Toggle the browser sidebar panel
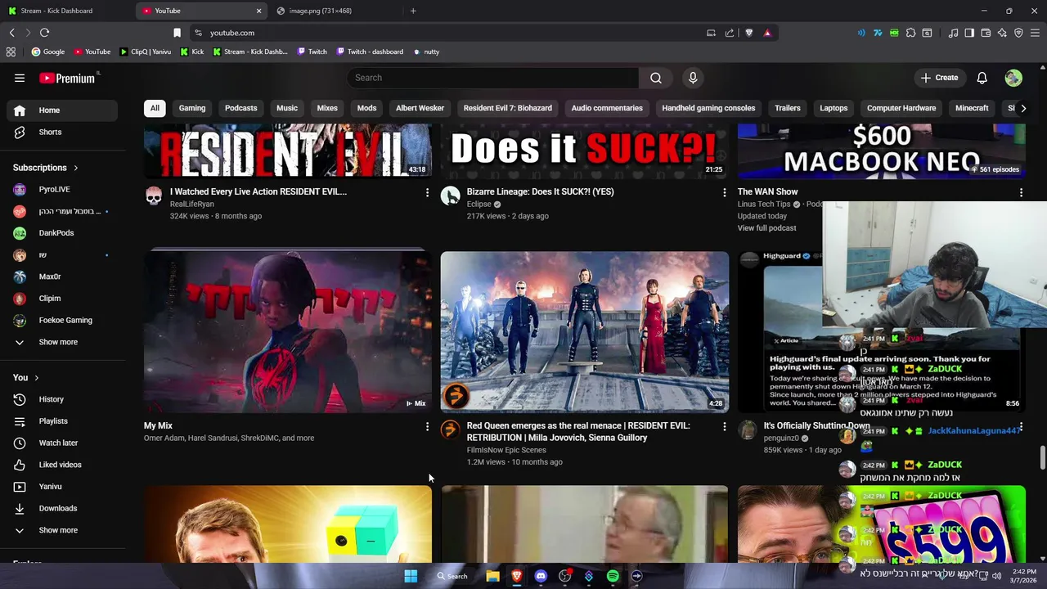This screenshot has width=1047, height=589. pos(969,33)
